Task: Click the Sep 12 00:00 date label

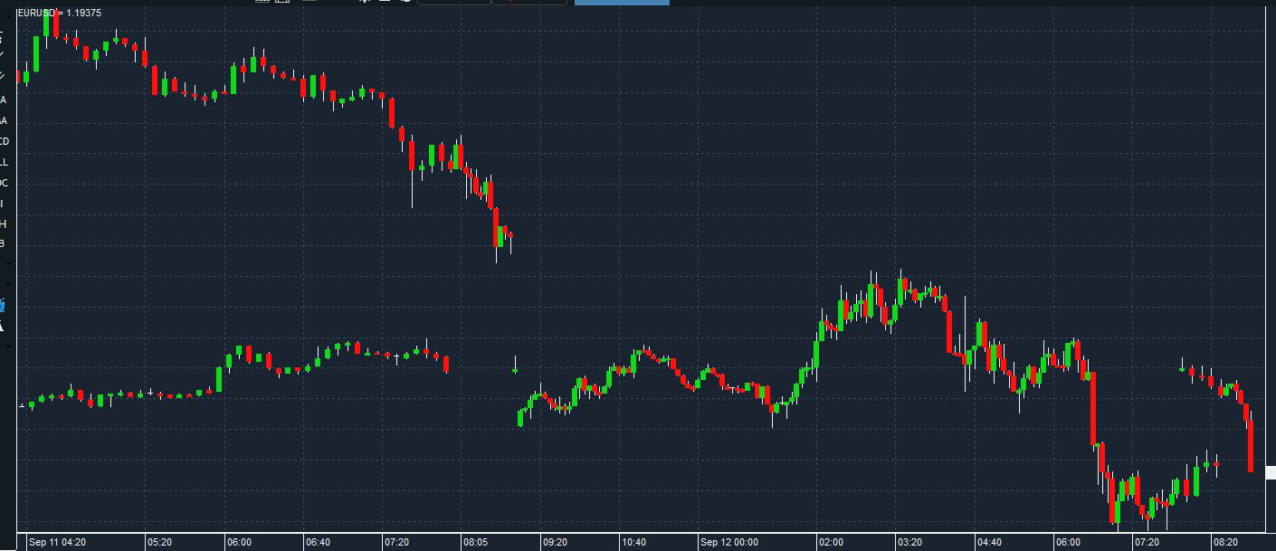Action: click(x=729, y=542)
